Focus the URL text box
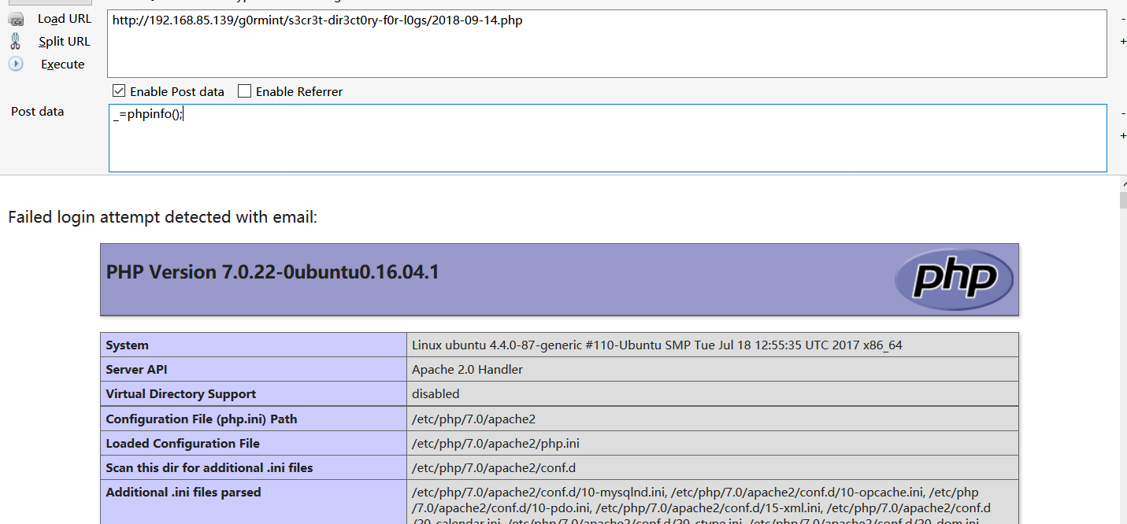Screen dimensions: 1127x524 [607, 43]
